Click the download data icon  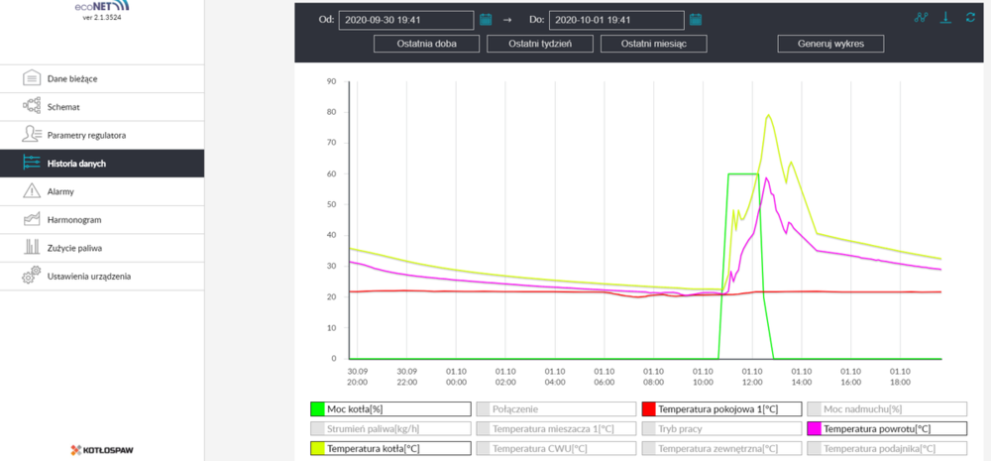[945, 18]
